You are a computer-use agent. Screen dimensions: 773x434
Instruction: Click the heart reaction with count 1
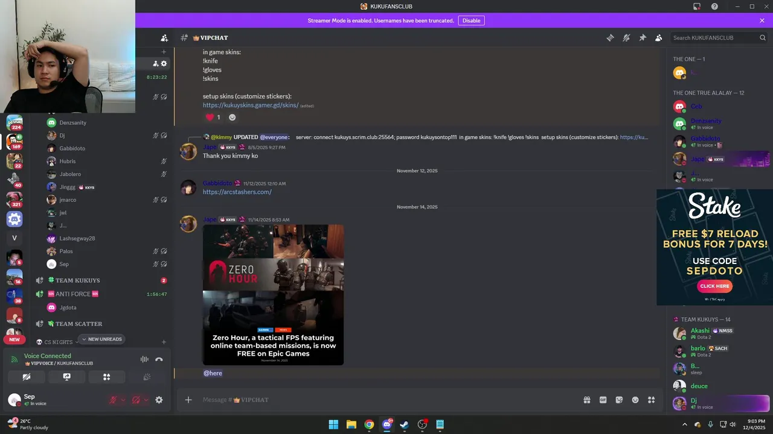pos(213,117)
